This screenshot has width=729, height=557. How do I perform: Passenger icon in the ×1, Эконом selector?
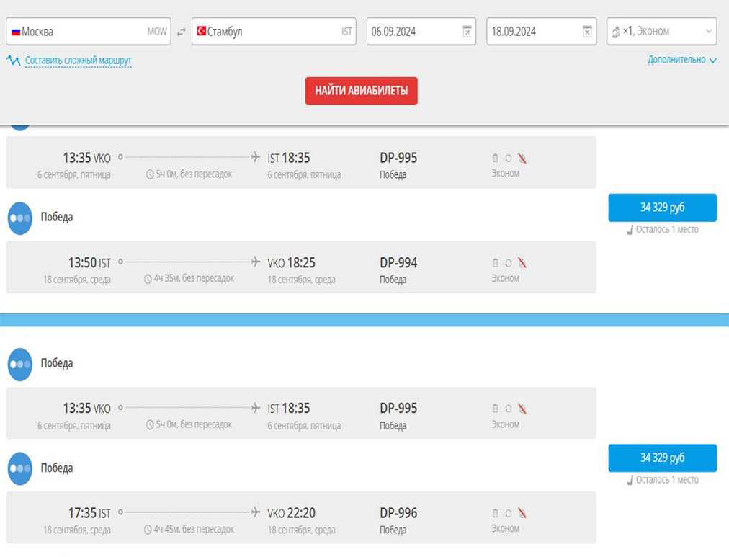(616, 32)
